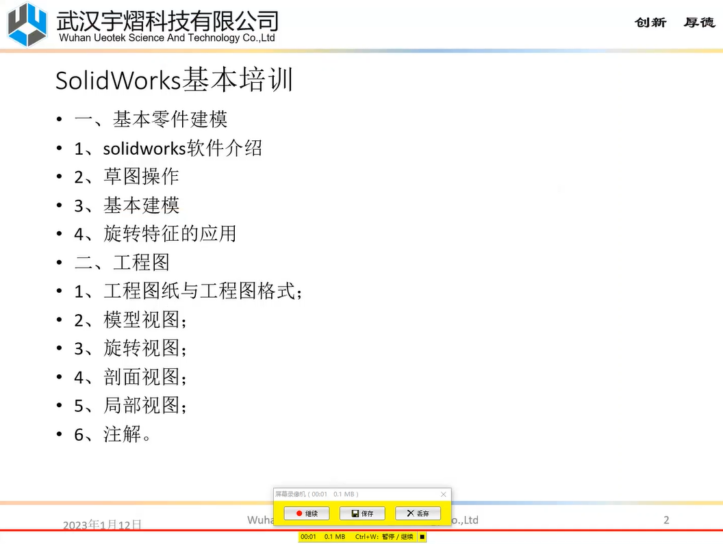This screenshot has width=723, height=544.
Task: Select the line 1、solidworks软件介绍
Action: pos(168,148)
